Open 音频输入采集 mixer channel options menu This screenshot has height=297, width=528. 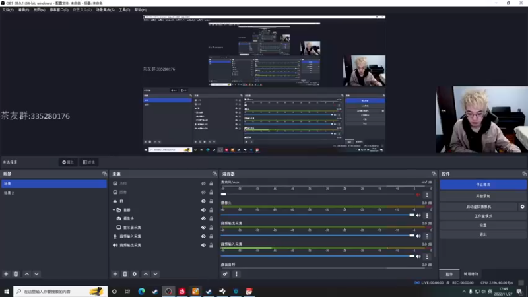tap(427, 256)
